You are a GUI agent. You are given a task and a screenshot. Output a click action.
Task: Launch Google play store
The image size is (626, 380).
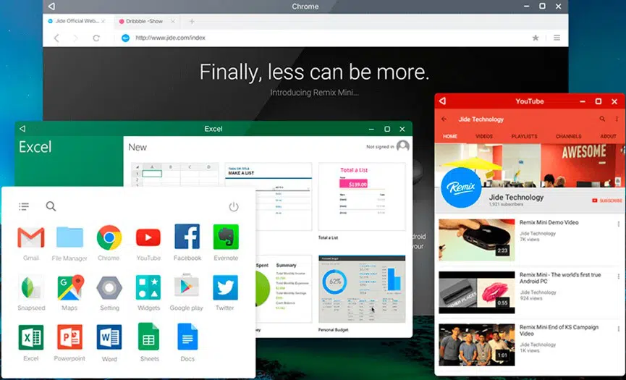(187, 287)
